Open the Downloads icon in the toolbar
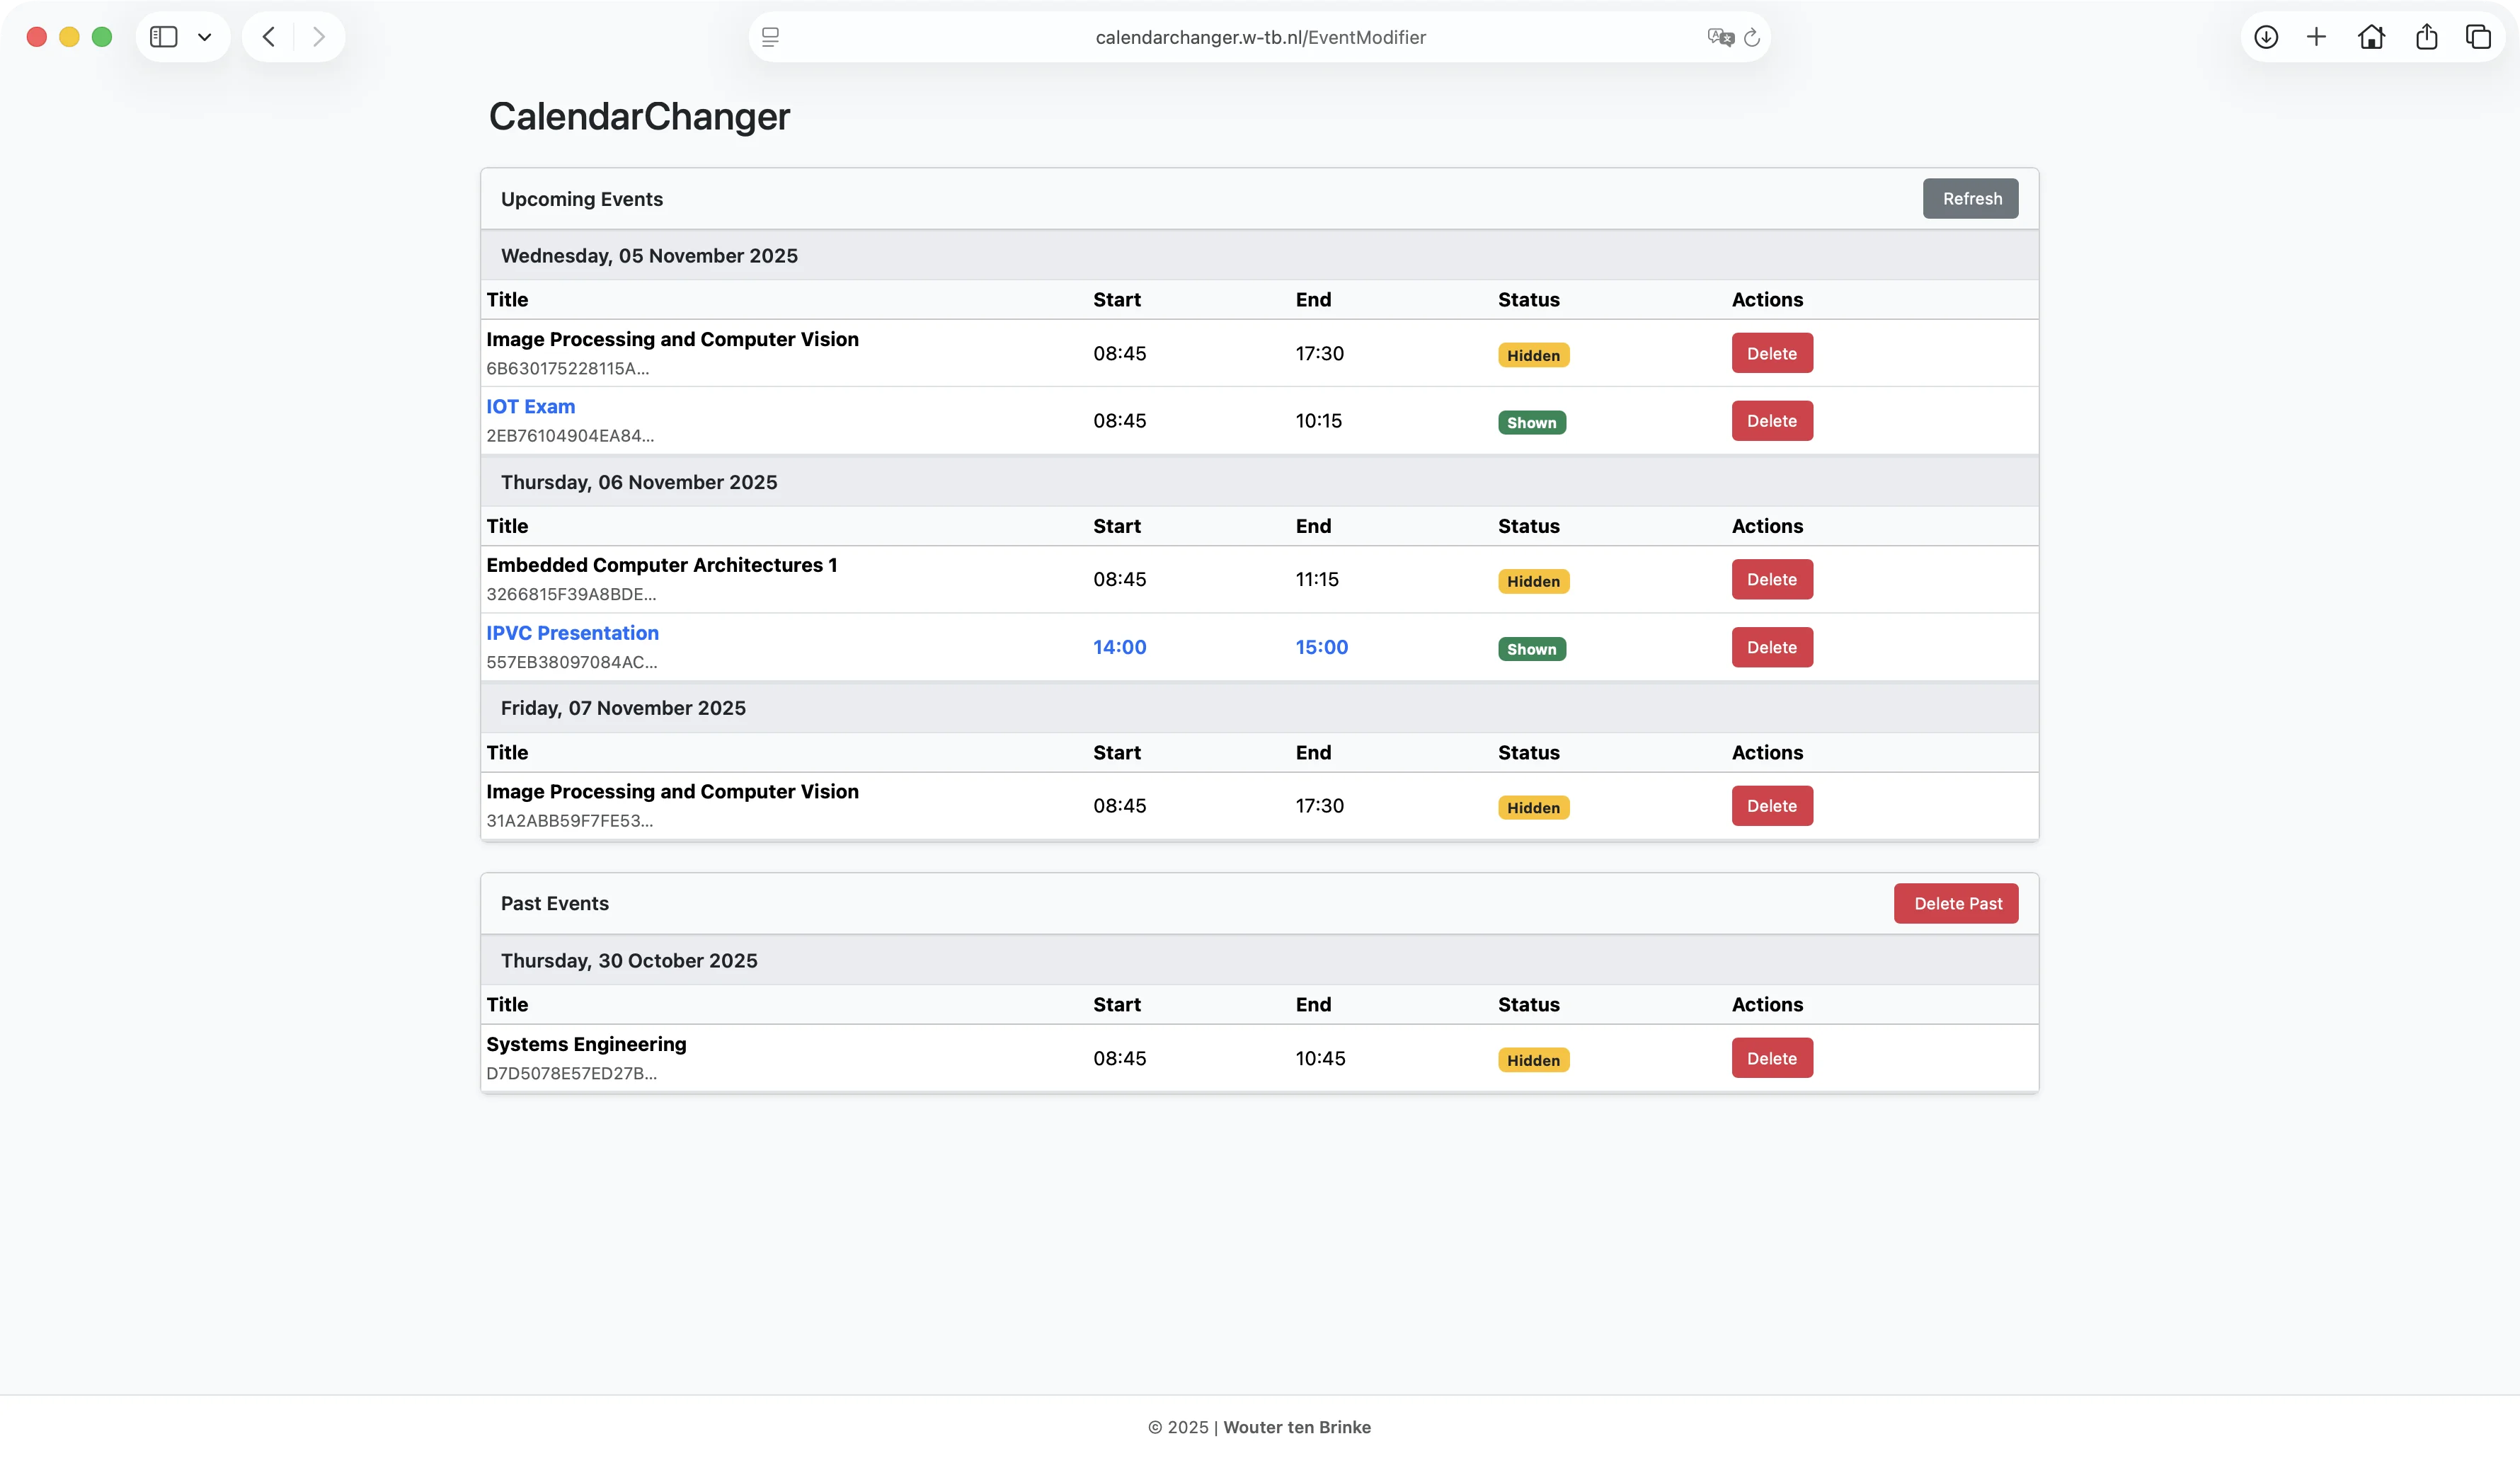The image size is (2520, 1458). [x=2266, y=37]
